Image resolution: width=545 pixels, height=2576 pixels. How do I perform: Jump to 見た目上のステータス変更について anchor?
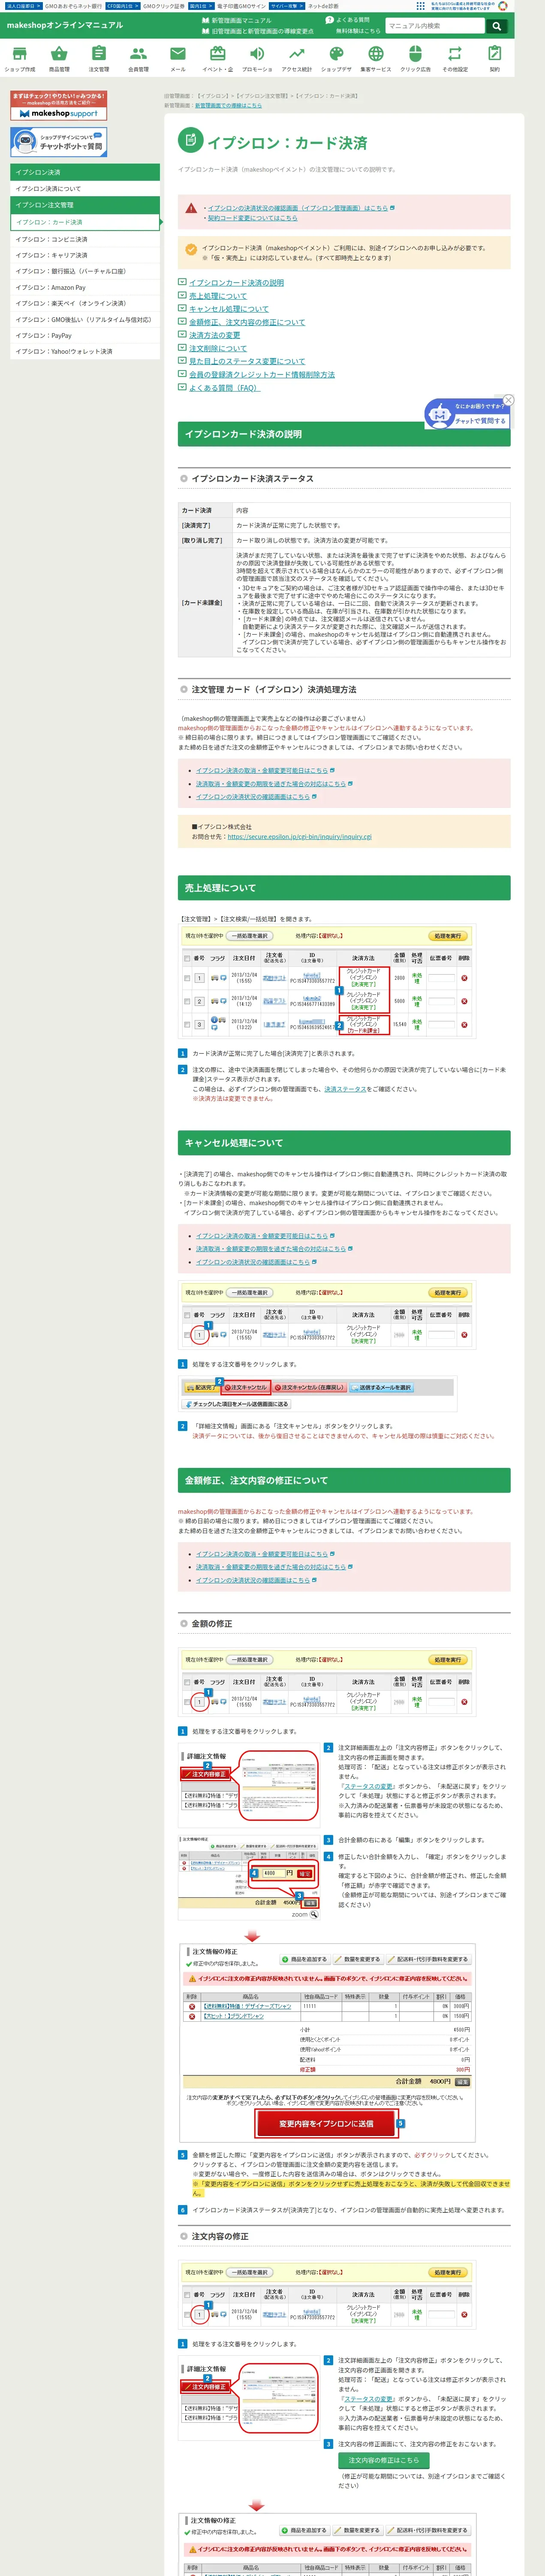coord(247,361)
